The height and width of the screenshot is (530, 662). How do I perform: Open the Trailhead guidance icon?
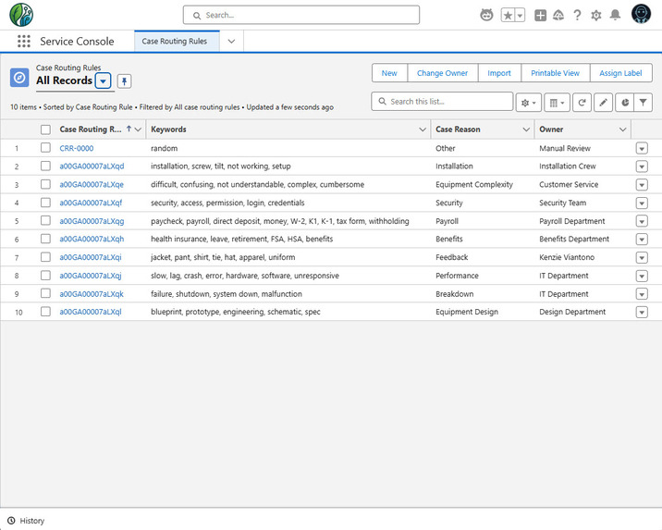pyautogui.click(x=558, y=16)
